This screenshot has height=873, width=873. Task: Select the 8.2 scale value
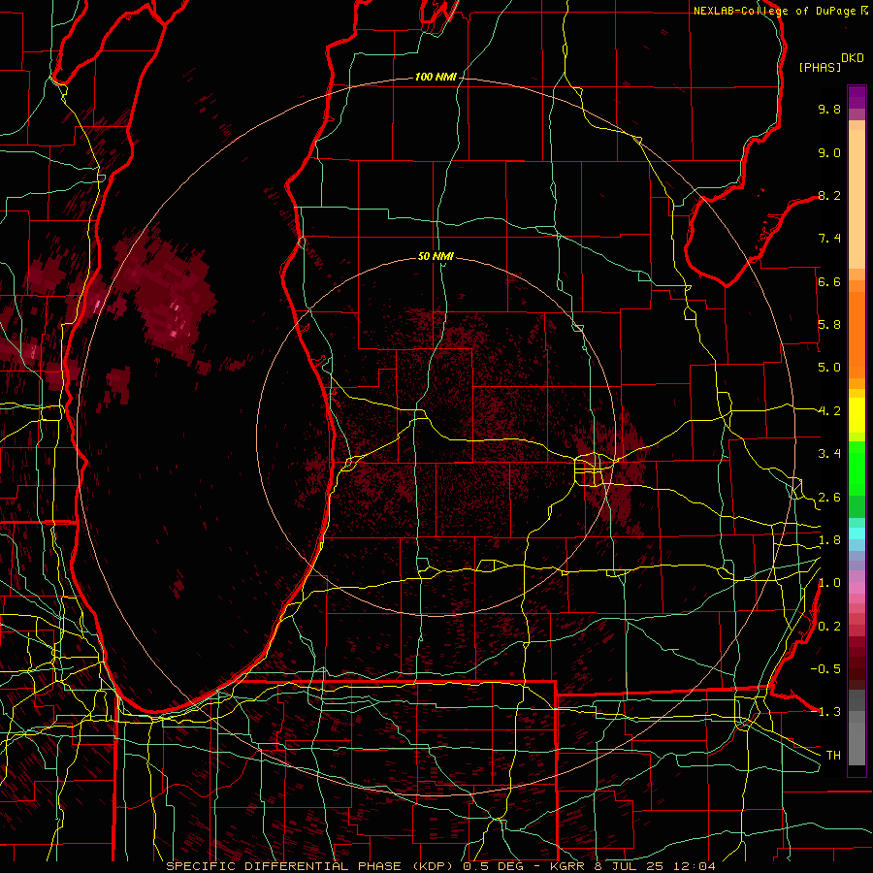[x=829, y=195]
